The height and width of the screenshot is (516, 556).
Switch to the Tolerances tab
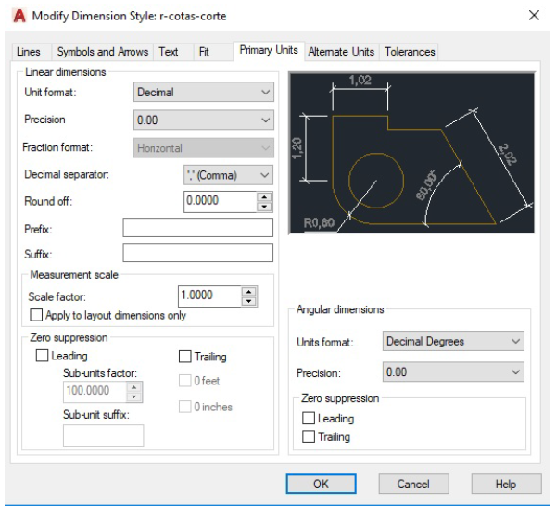(410, 52)
